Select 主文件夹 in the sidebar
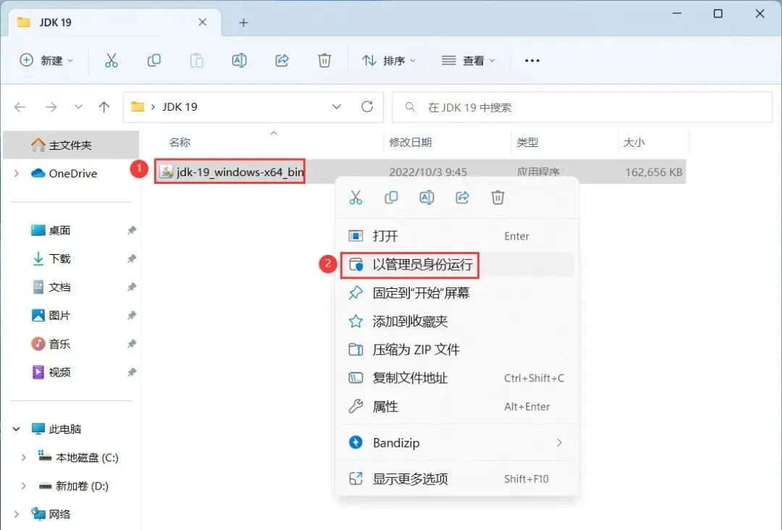 click(x=71, y=145)
